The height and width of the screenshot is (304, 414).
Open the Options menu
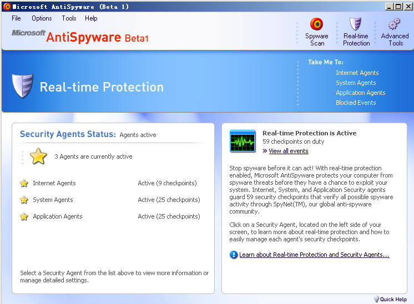[x=42, y=18]
